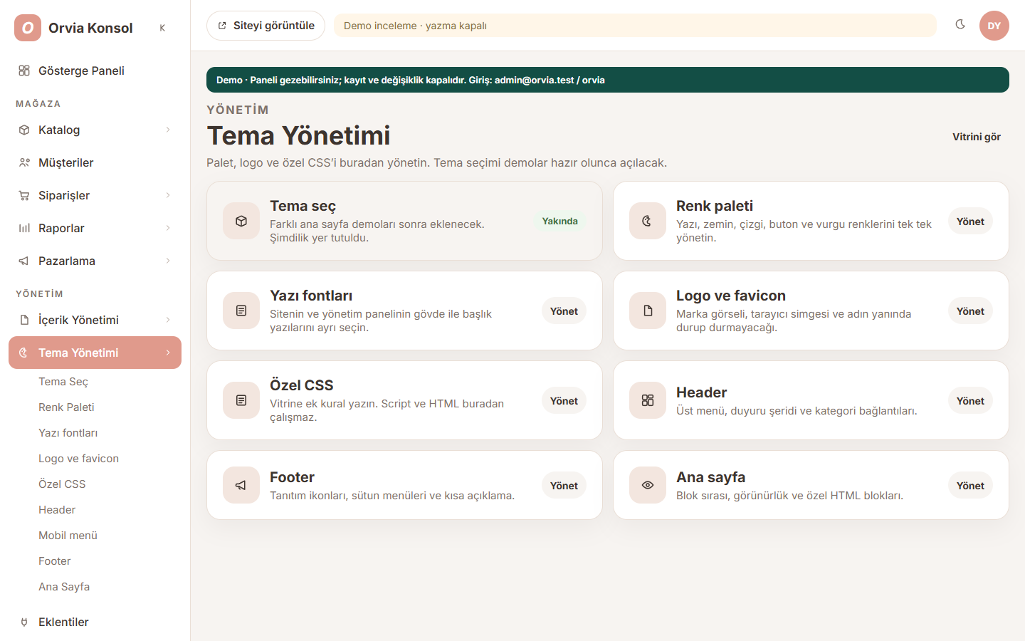
Task: Click the Gösterge Paneli dashboard icon
Action: click(x=24, y=71)
